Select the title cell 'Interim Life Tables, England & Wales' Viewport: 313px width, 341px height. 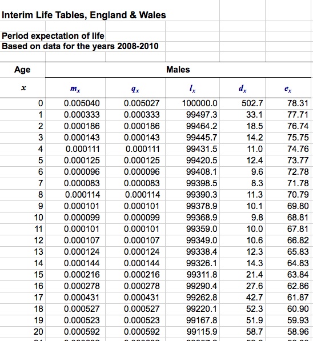84,15
